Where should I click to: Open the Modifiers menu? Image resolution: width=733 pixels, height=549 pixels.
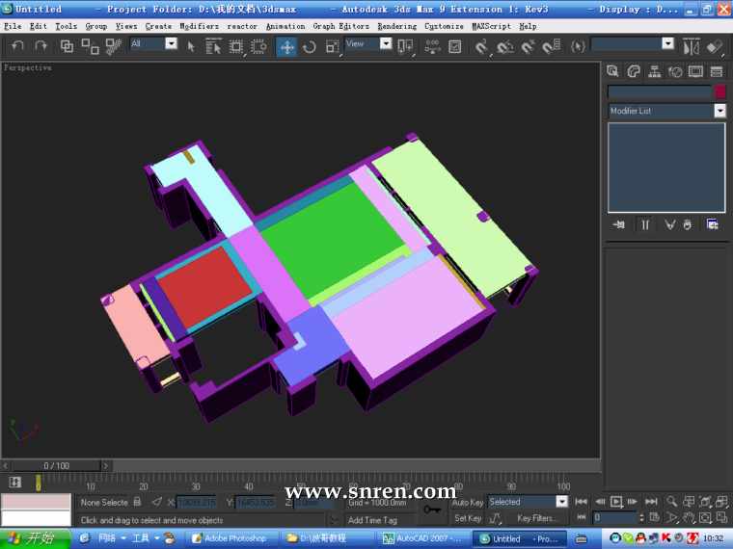(x=199, y=26)
